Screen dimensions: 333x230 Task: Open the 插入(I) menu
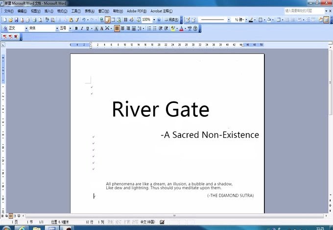(x=48, y=10)
